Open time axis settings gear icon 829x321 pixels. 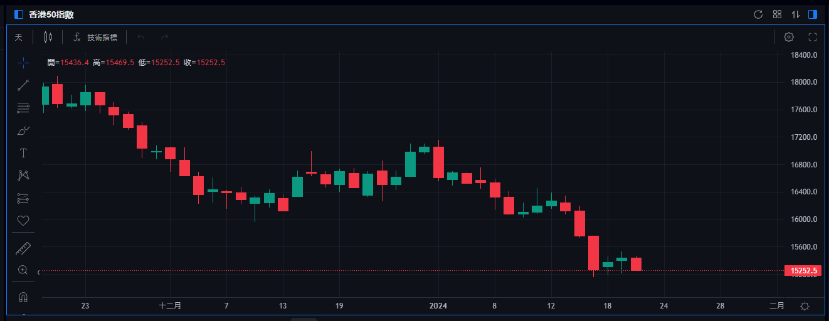coord(805,306)
